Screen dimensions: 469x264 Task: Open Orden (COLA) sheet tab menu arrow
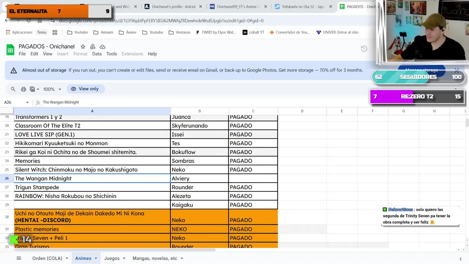[67, 258]
